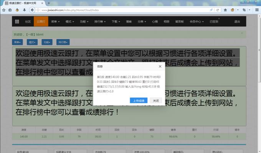Screen dimensions: 261x153
Task: Click the site info icon in address bar
Action: click(38, 10)
